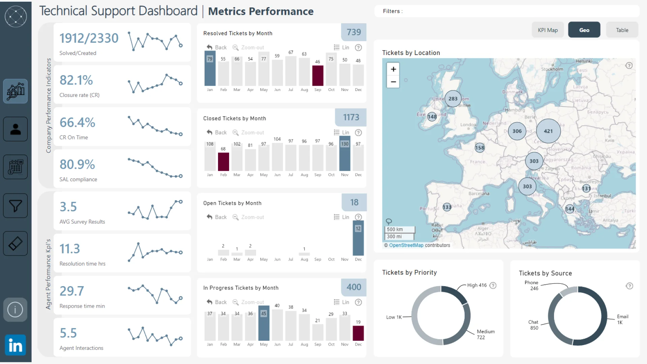This screenshot has height=364, width=647.
Task: Select the Metrics Performance analytics sidebar icon
Action: point(16,91)
